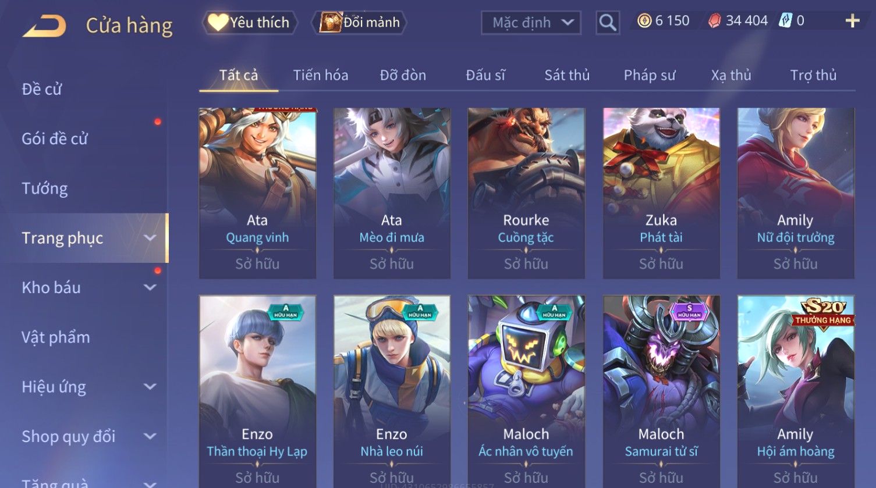Viewport: 876px width, 488px height.
Task: Switch to the Sát thủ tab
Action: (x=567, y=75)
